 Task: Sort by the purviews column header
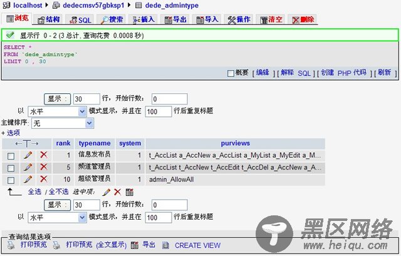pyautogui.click(x=236, y=143)
